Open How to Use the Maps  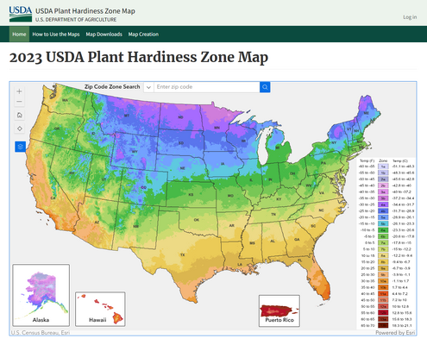[56, 34]
